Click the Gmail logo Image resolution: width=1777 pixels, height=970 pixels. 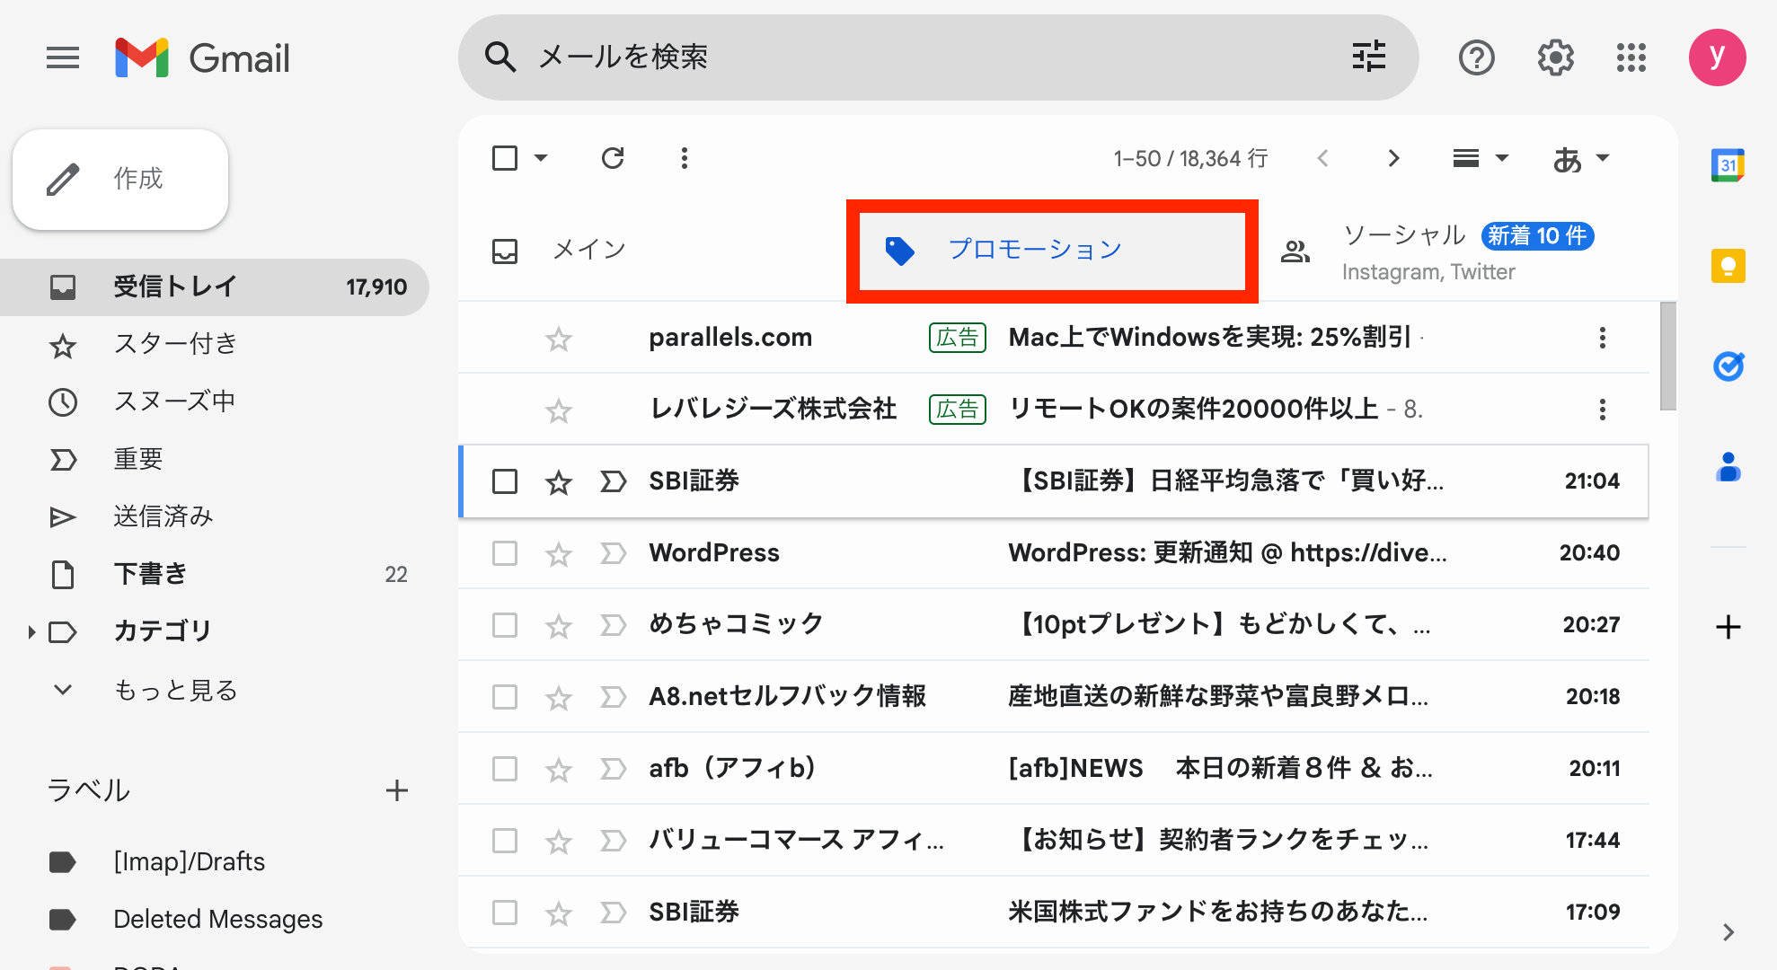[x=203, y=58]
